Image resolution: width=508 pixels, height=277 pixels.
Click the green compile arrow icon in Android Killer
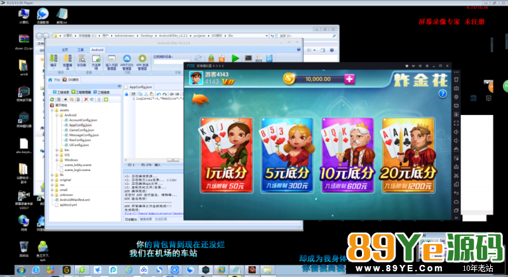coord(53,58)
